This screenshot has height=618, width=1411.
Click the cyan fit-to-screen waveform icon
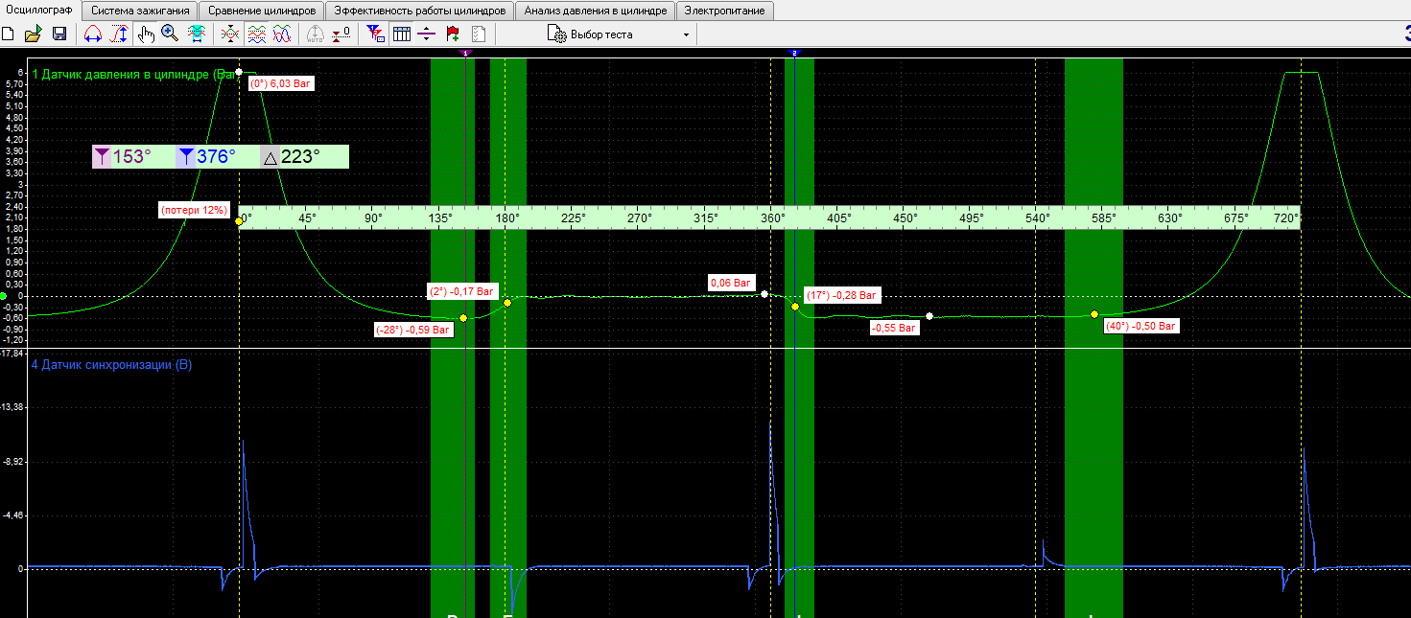[x=196, y=34]
